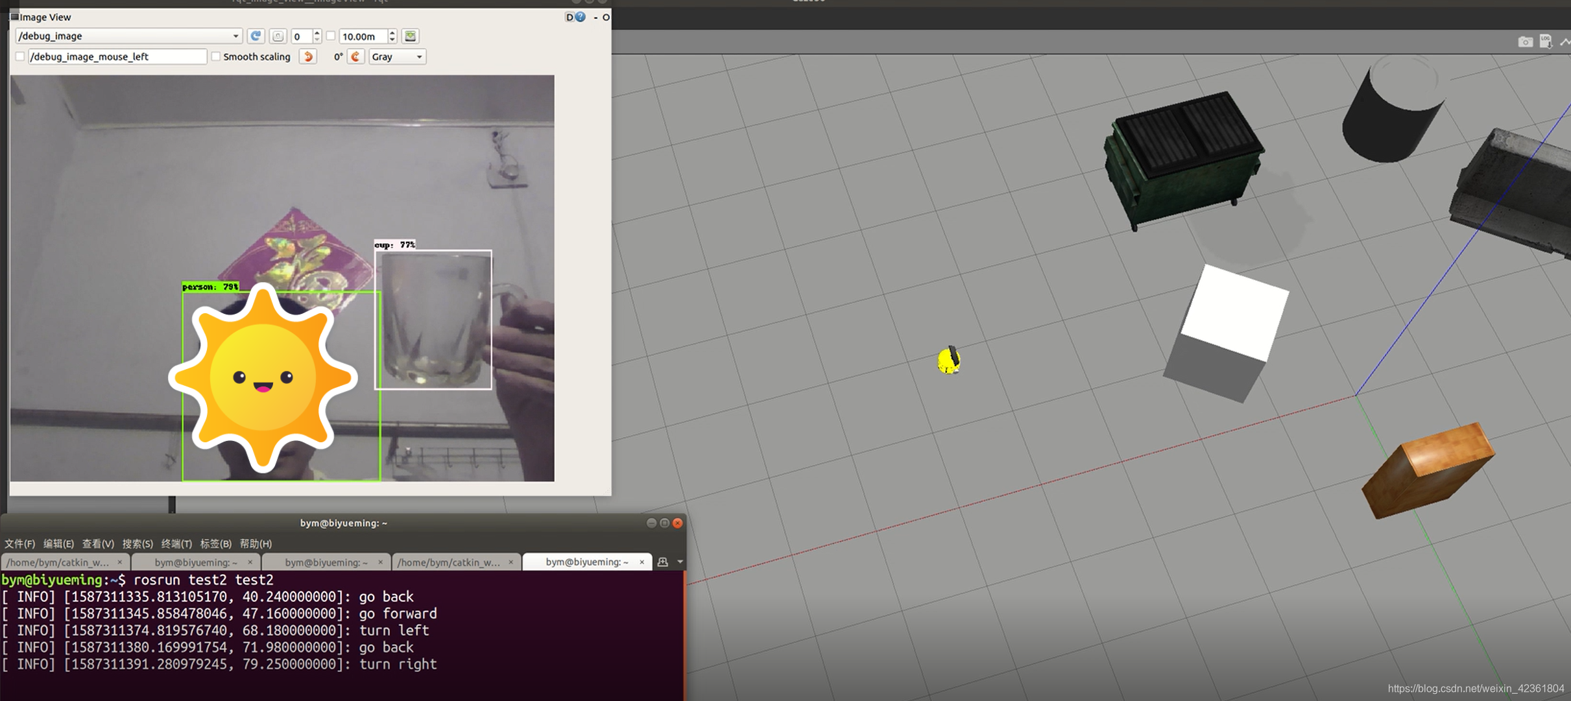Decrease the 10.00m max range value
1571x701 pixels.
tap(392, 40)
